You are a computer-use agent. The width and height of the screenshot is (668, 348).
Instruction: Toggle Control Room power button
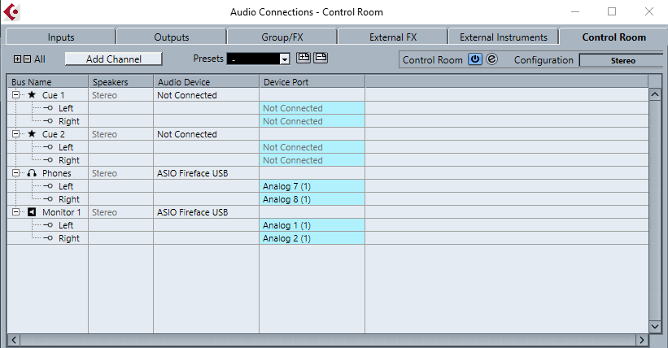474,59
